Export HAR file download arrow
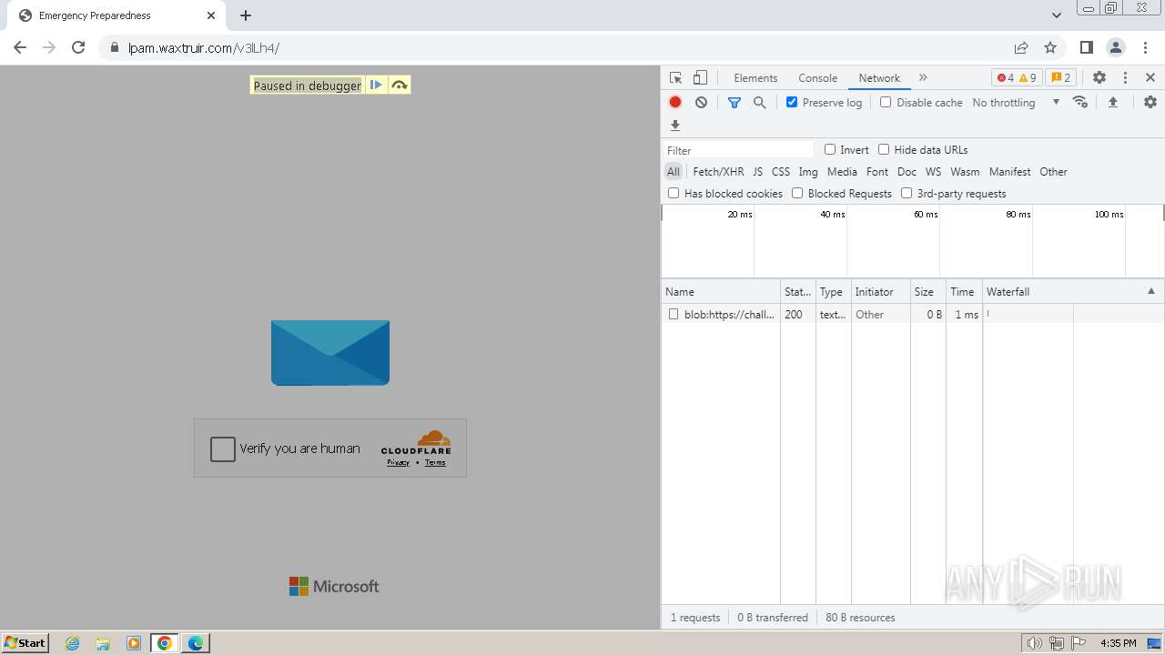Image resolution: width=1165 pixels, height=655 pixels. pyautogui.click(x=675, y=126)
